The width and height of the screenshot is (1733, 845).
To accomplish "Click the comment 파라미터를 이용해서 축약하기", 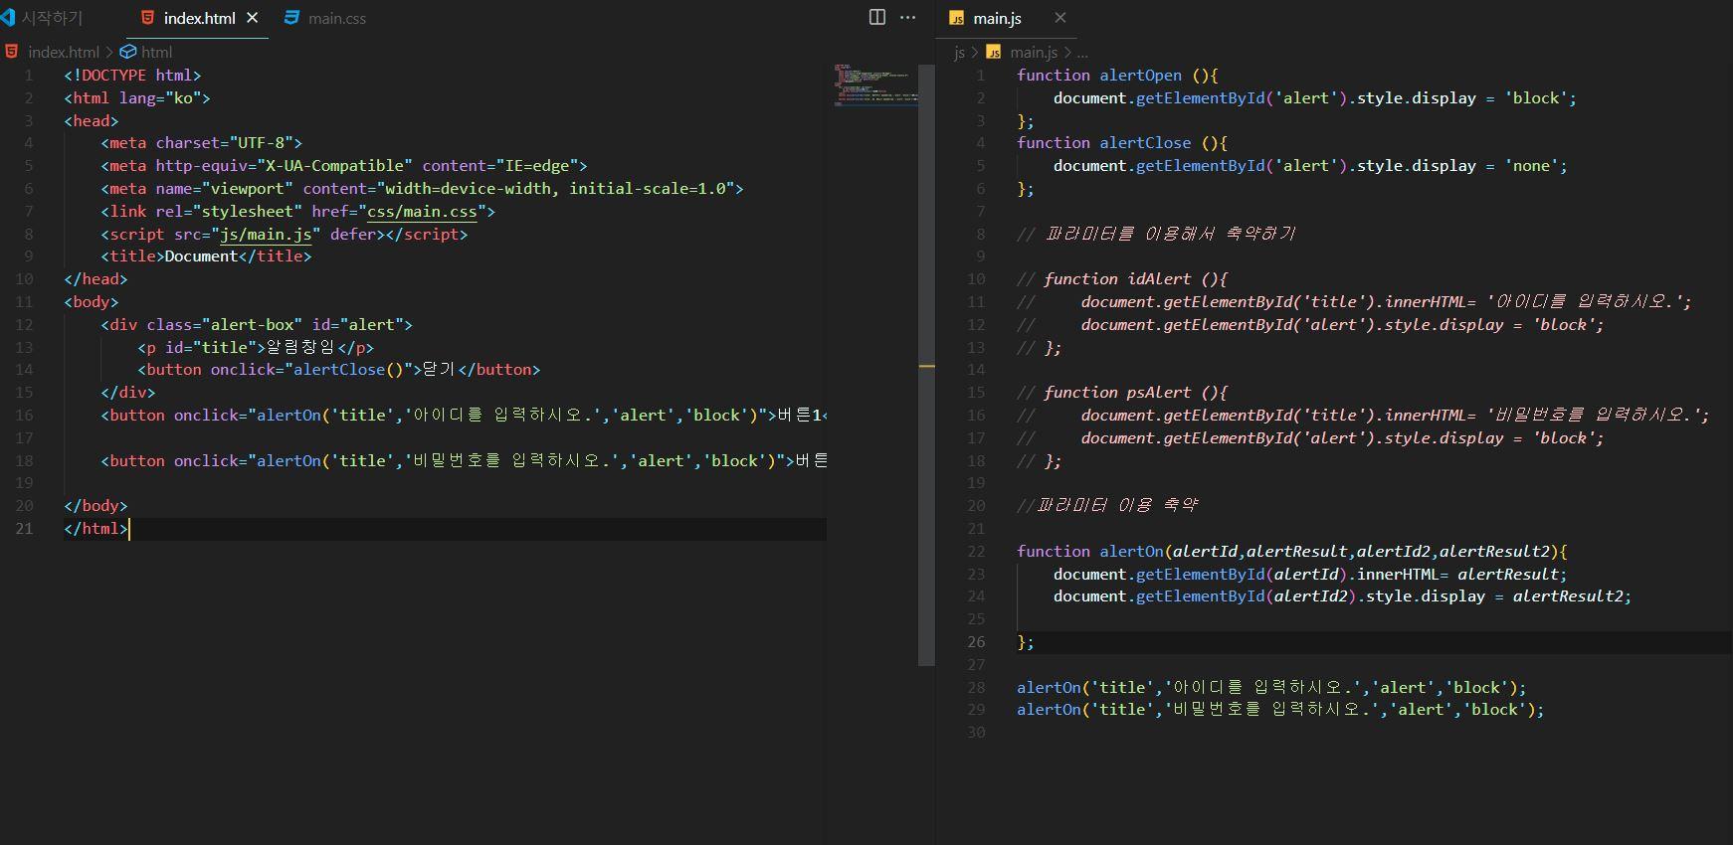I will [x=1156, y=234].
